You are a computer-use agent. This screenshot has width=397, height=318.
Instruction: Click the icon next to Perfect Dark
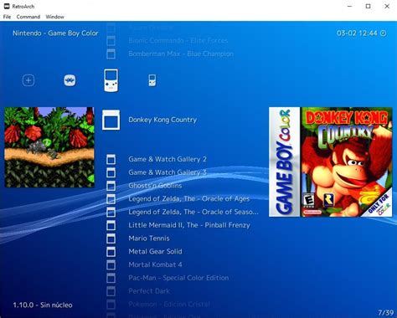pos(111,291)
